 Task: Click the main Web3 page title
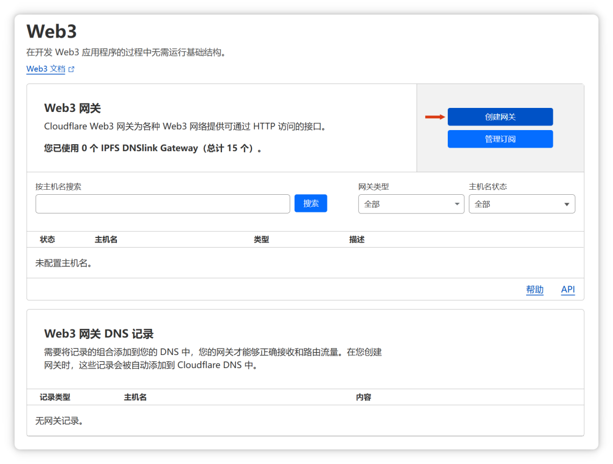(x=52, y=31)
